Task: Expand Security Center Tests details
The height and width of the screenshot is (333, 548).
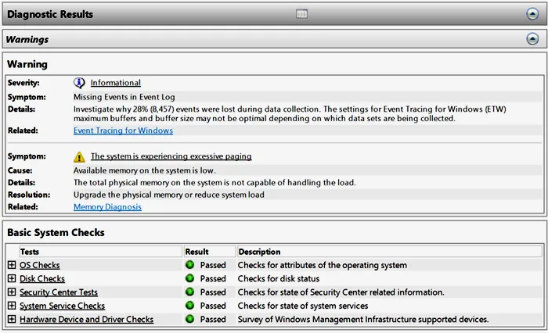Action: point(12,292)
